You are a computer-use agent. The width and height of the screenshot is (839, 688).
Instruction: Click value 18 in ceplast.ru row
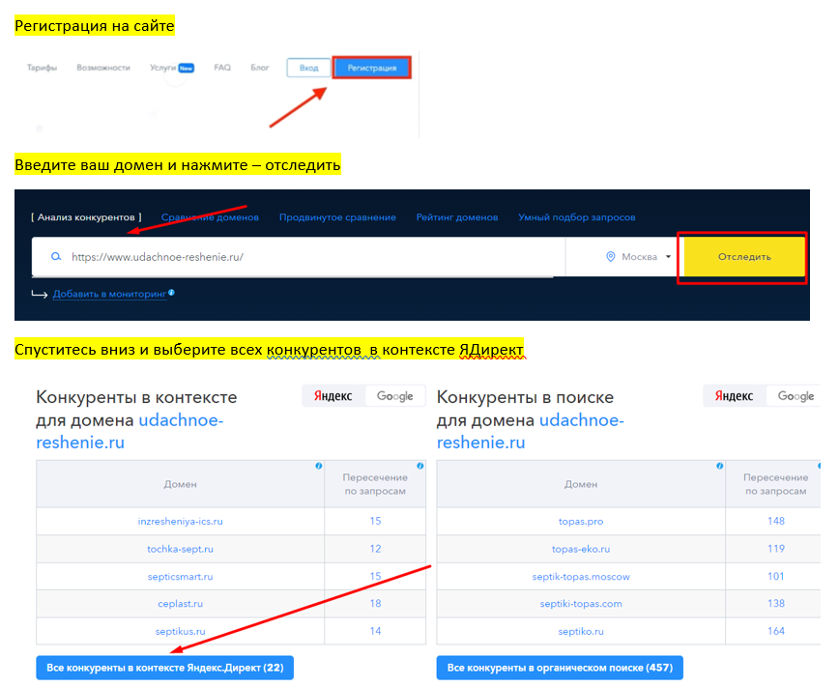click(375, 604)
